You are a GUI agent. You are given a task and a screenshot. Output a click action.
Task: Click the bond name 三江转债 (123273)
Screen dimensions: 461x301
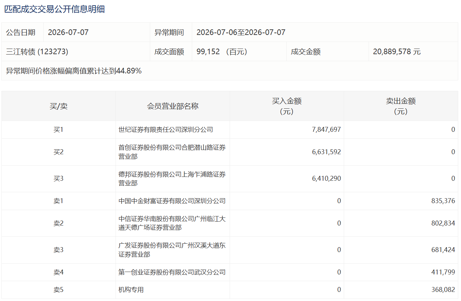[x=37, y=52]
